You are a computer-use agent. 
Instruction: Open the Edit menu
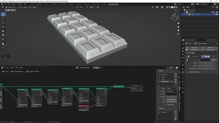(x=9, y=4)
